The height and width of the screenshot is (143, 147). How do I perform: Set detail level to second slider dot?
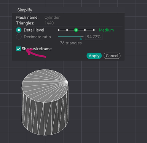(67, 30)
